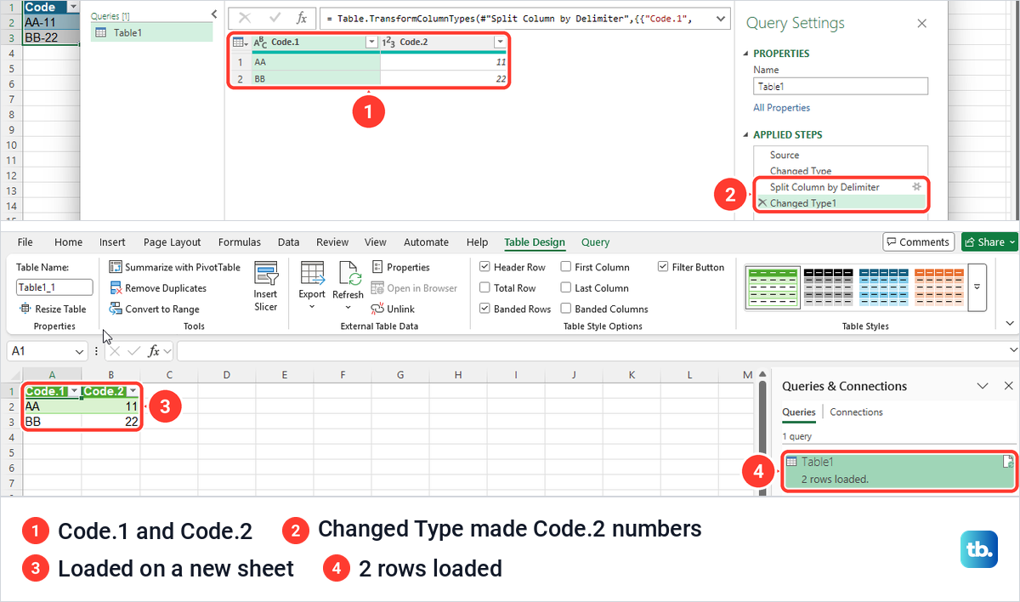1020x602 pixels.
Task: Choose the orange table style thumbnail
Action: coord(940,288)
